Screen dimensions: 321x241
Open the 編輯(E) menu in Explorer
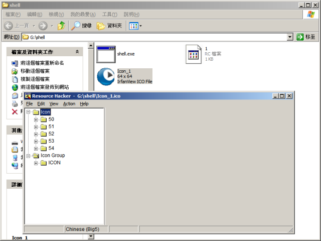tap(35, 15)
